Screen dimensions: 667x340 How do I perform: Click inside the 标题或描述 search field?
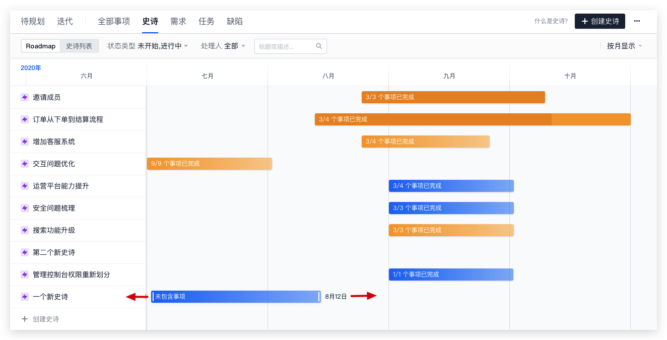[291, 46]
